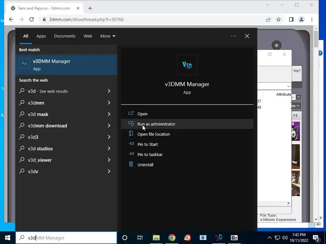The width and height of the screenshot is (326, 244).
Task: Show hidden system tray icons
Action: 269,238
